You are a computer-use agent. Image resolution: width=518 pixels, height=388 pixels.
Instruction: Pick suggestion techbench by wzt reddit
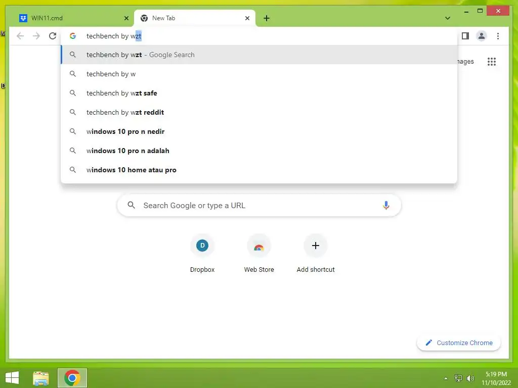pos(259,112)
